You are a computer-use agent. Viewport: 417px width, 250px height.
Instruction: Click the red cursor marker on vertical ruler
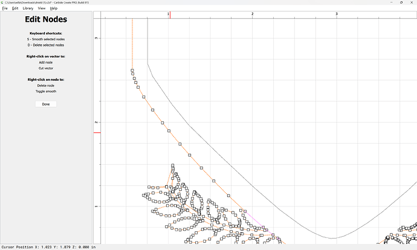tap(97, 132)
